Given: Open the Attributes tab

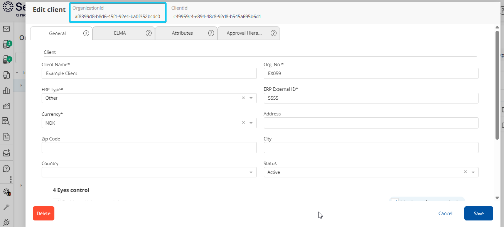Looking at the screenshot, I should (x=182, y=33).
